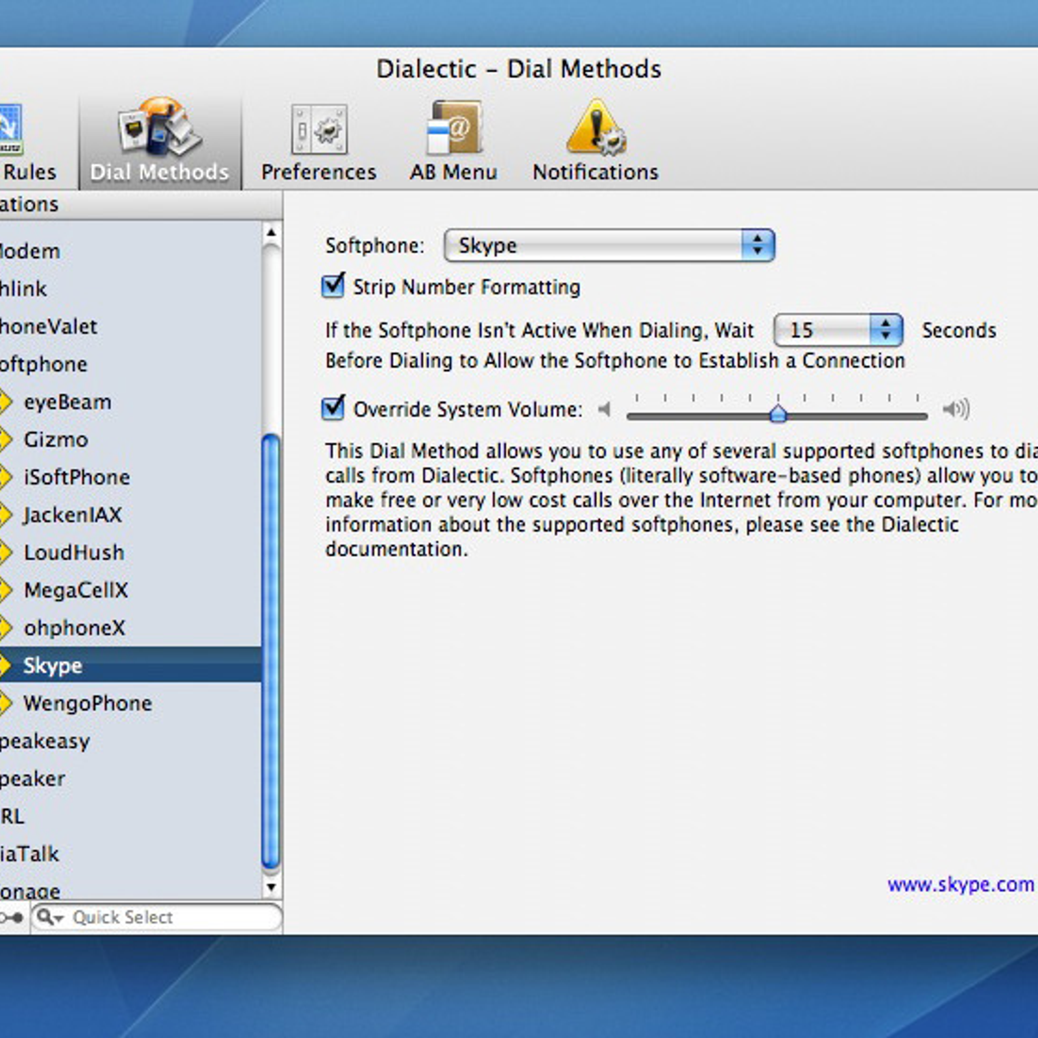Screen dimensions: 1038x1038
Task: Click the sidebar scroll down arrow
Action: click(271, 887)
